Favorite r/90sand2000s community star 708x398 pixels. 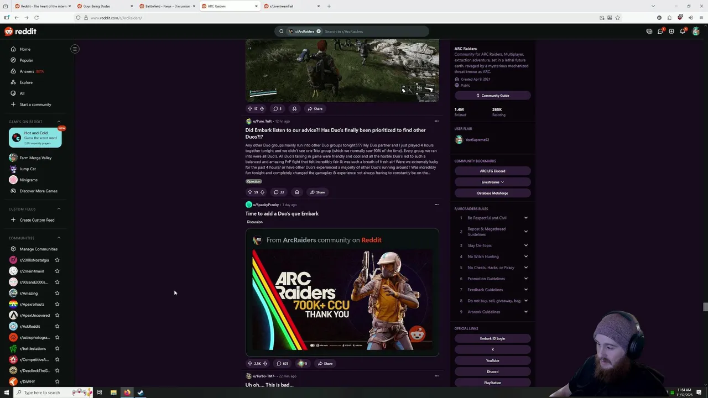click(x=57, y=282)
